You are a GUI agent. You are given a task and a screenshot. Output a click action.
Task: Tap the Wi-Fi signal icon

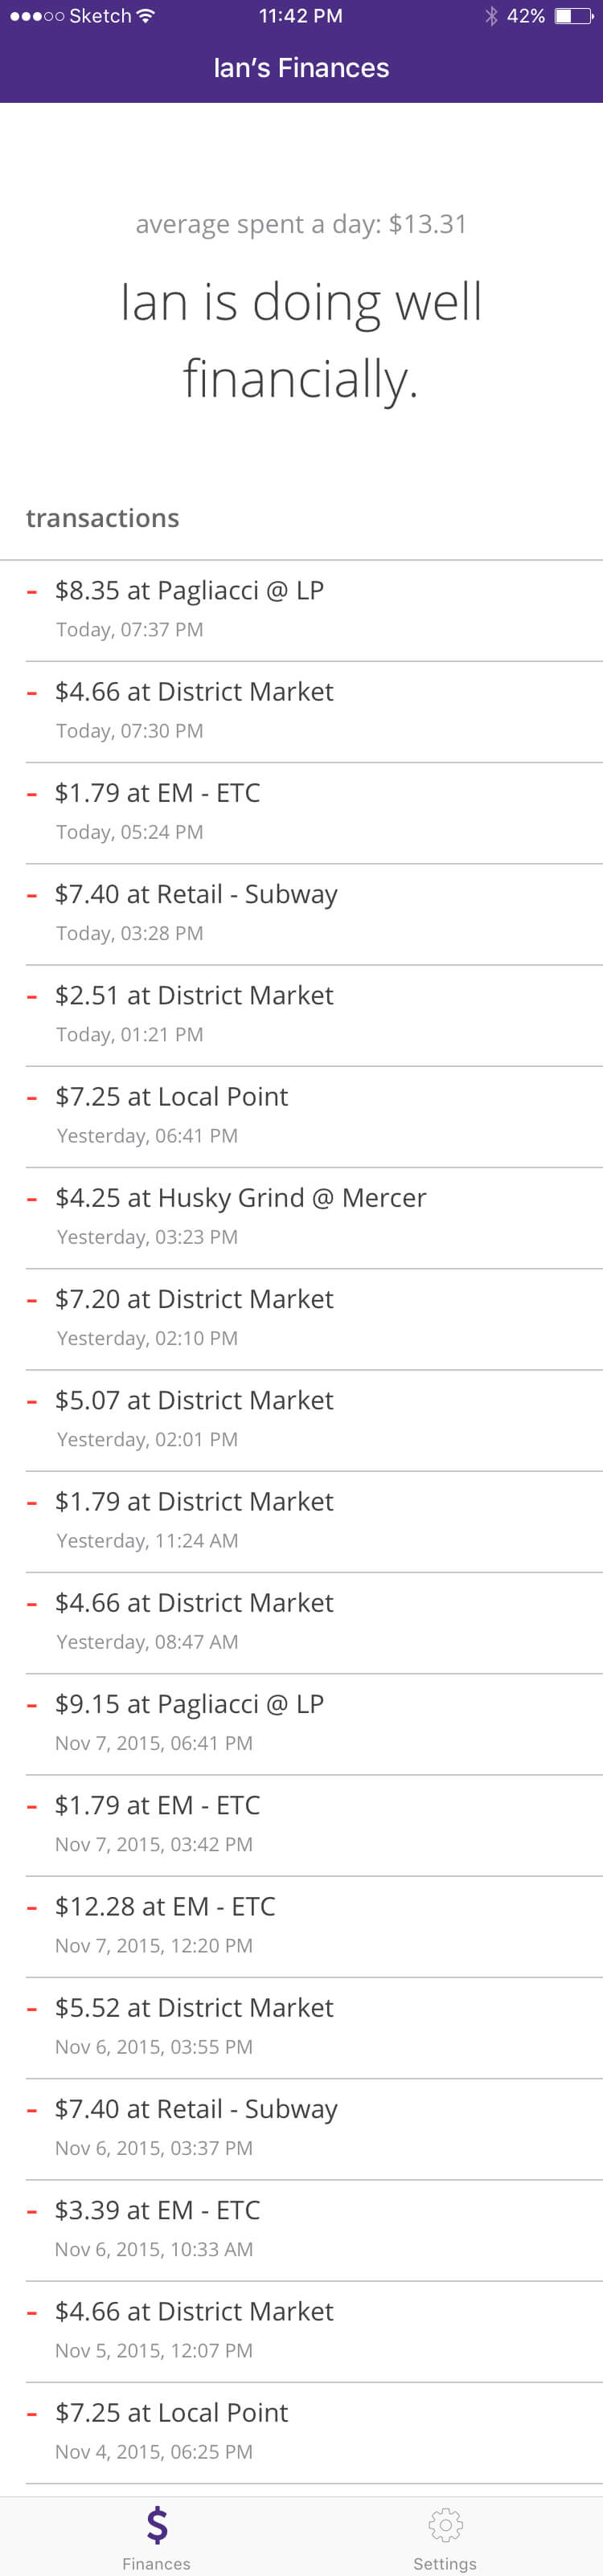click(146, 16)
